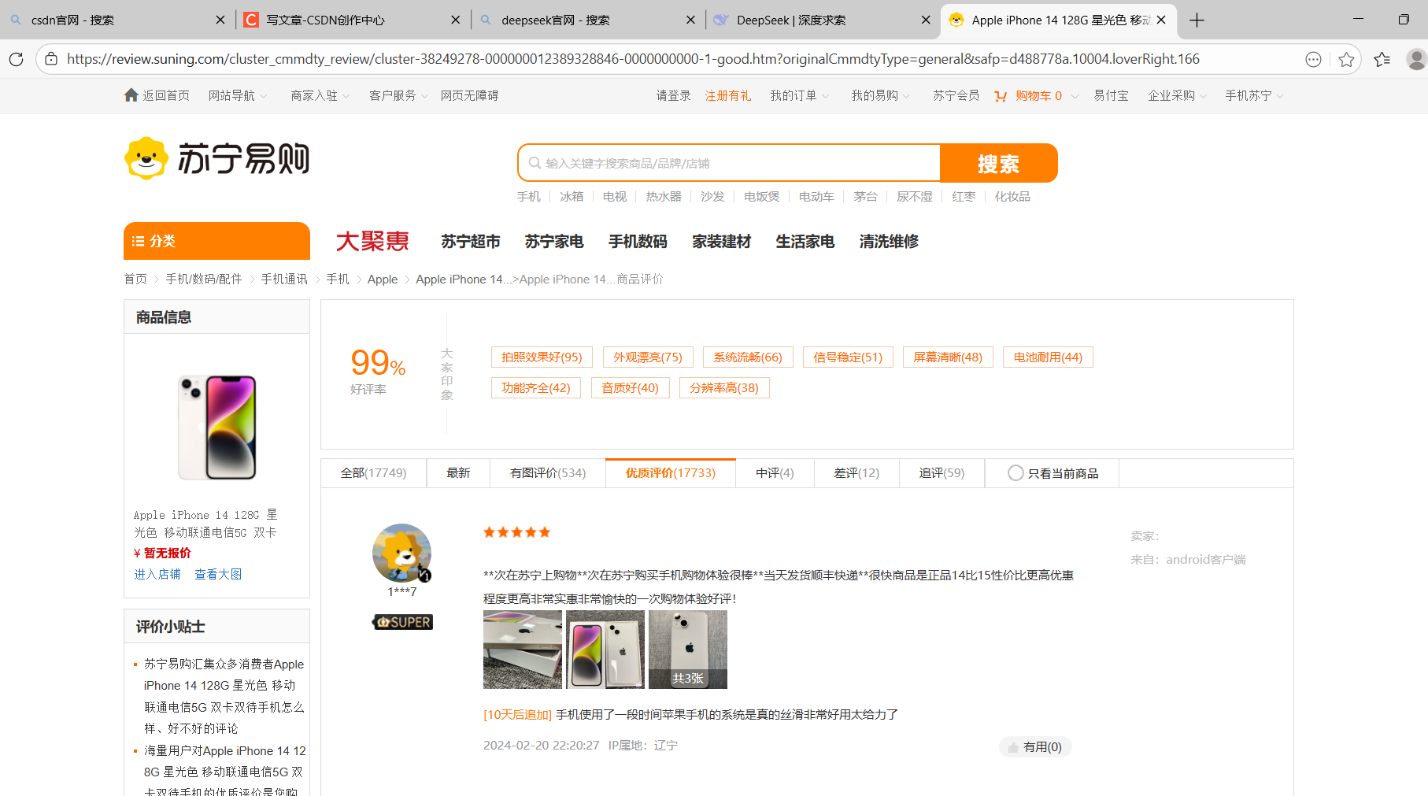1428x796 pixels.
Task: Open a new browser tab with the plus icon
Action: click(x=1197, y=20)
